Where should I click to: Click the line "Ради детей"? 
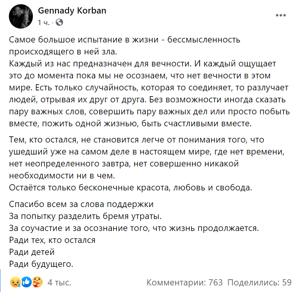point(32,252)
